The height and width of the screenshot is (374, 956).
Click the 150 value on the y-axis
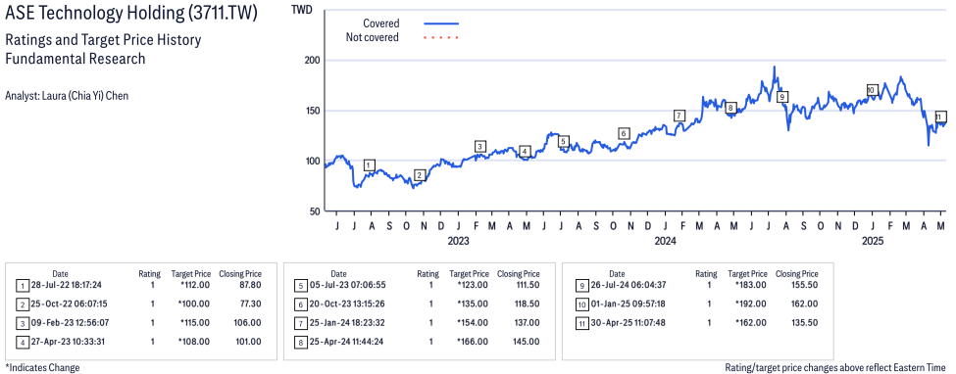click(x=314, y=111)
